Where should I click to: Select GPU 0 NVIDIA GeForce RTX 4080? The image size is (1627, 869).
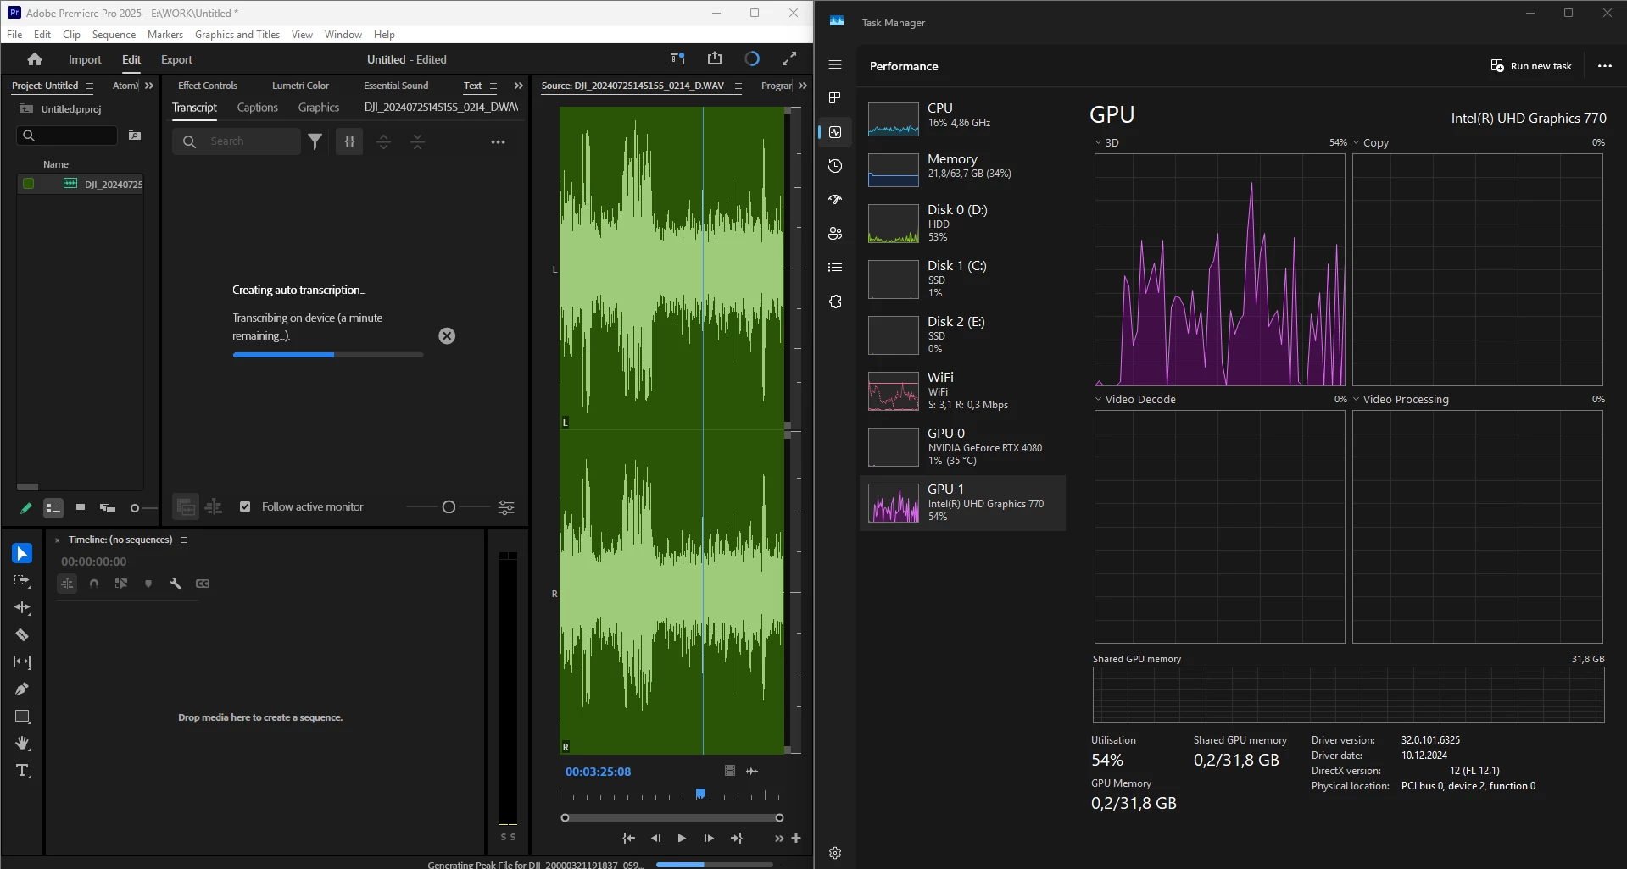[x=963, y=447]
